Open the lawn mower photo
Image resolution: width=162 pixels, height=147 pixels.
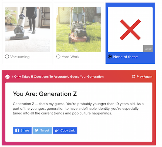[79, 30]
